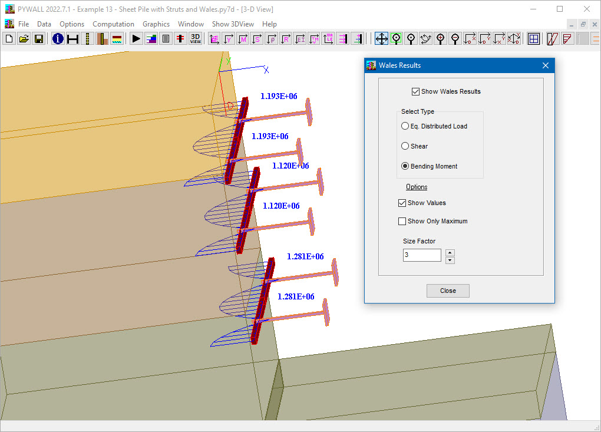Enable the Show Only Maximum checkbox

[x=402, y=222]
